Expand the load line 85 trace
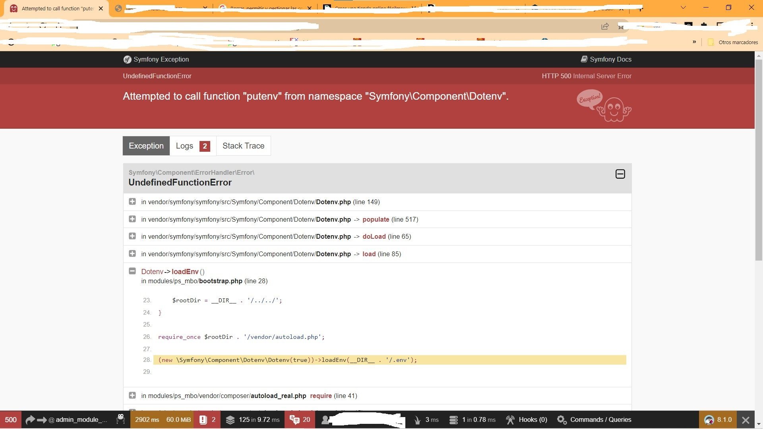 132,254
